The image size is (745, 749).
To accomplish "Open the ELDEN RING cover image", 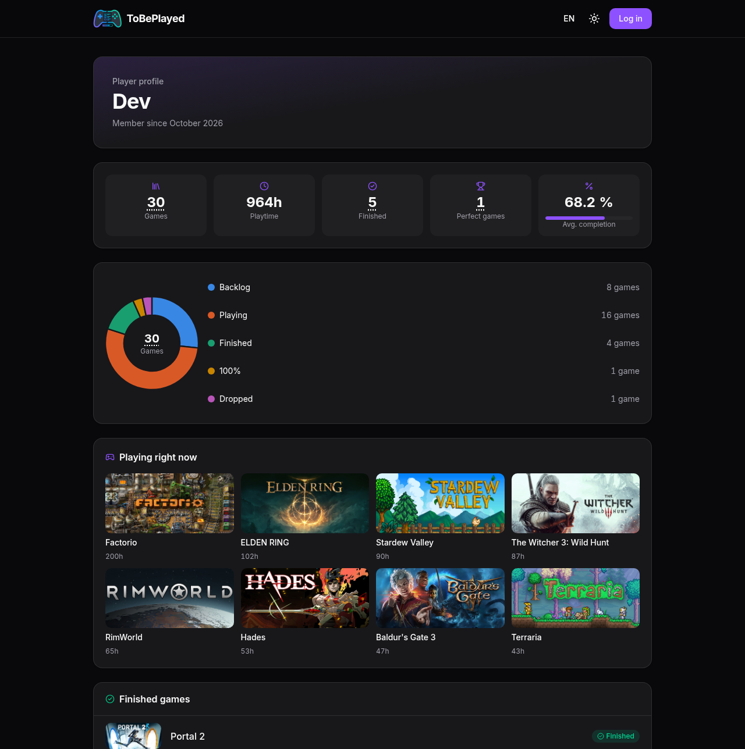I will pos(305,503).
